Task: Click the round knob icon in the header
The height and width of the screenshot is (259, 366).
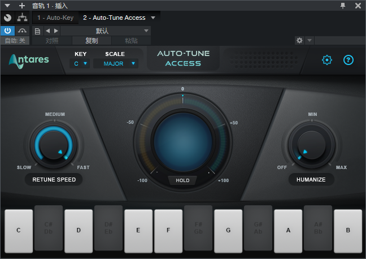Action: (8, 18)
